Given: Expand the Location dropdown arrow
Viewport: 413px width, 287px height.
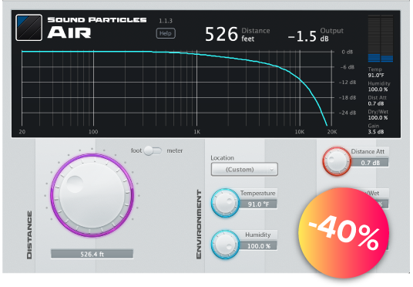Looking at the screenshot, I should pos(272,170).
